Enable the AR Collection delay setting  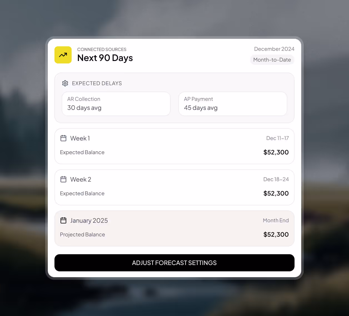coord(116,104)
